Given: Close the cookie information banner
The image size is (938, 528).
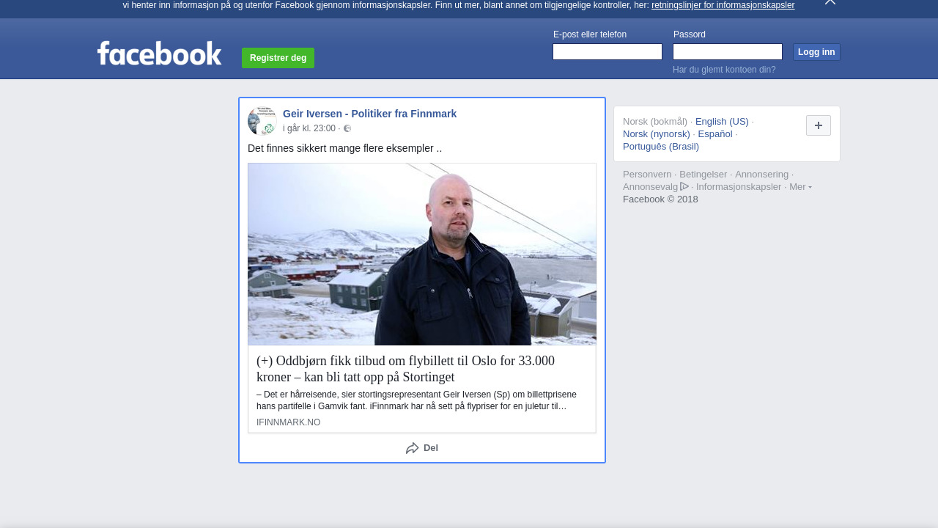Looking at the screenshot, I should click(x=830, y=2).
